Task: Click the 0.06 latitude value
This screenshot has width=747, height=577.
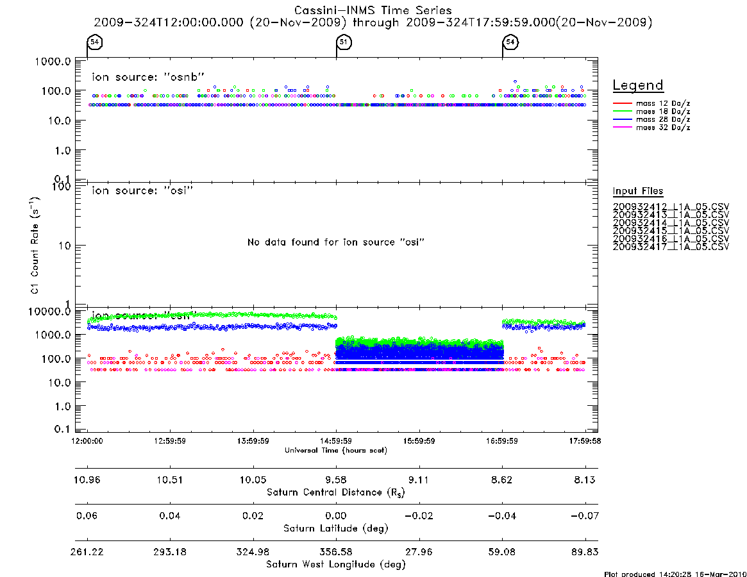Action: tap(87, 516)
